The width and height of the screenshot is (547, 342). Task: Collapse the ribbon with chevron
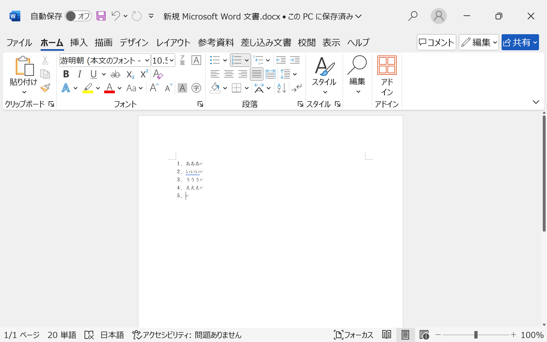536,102
